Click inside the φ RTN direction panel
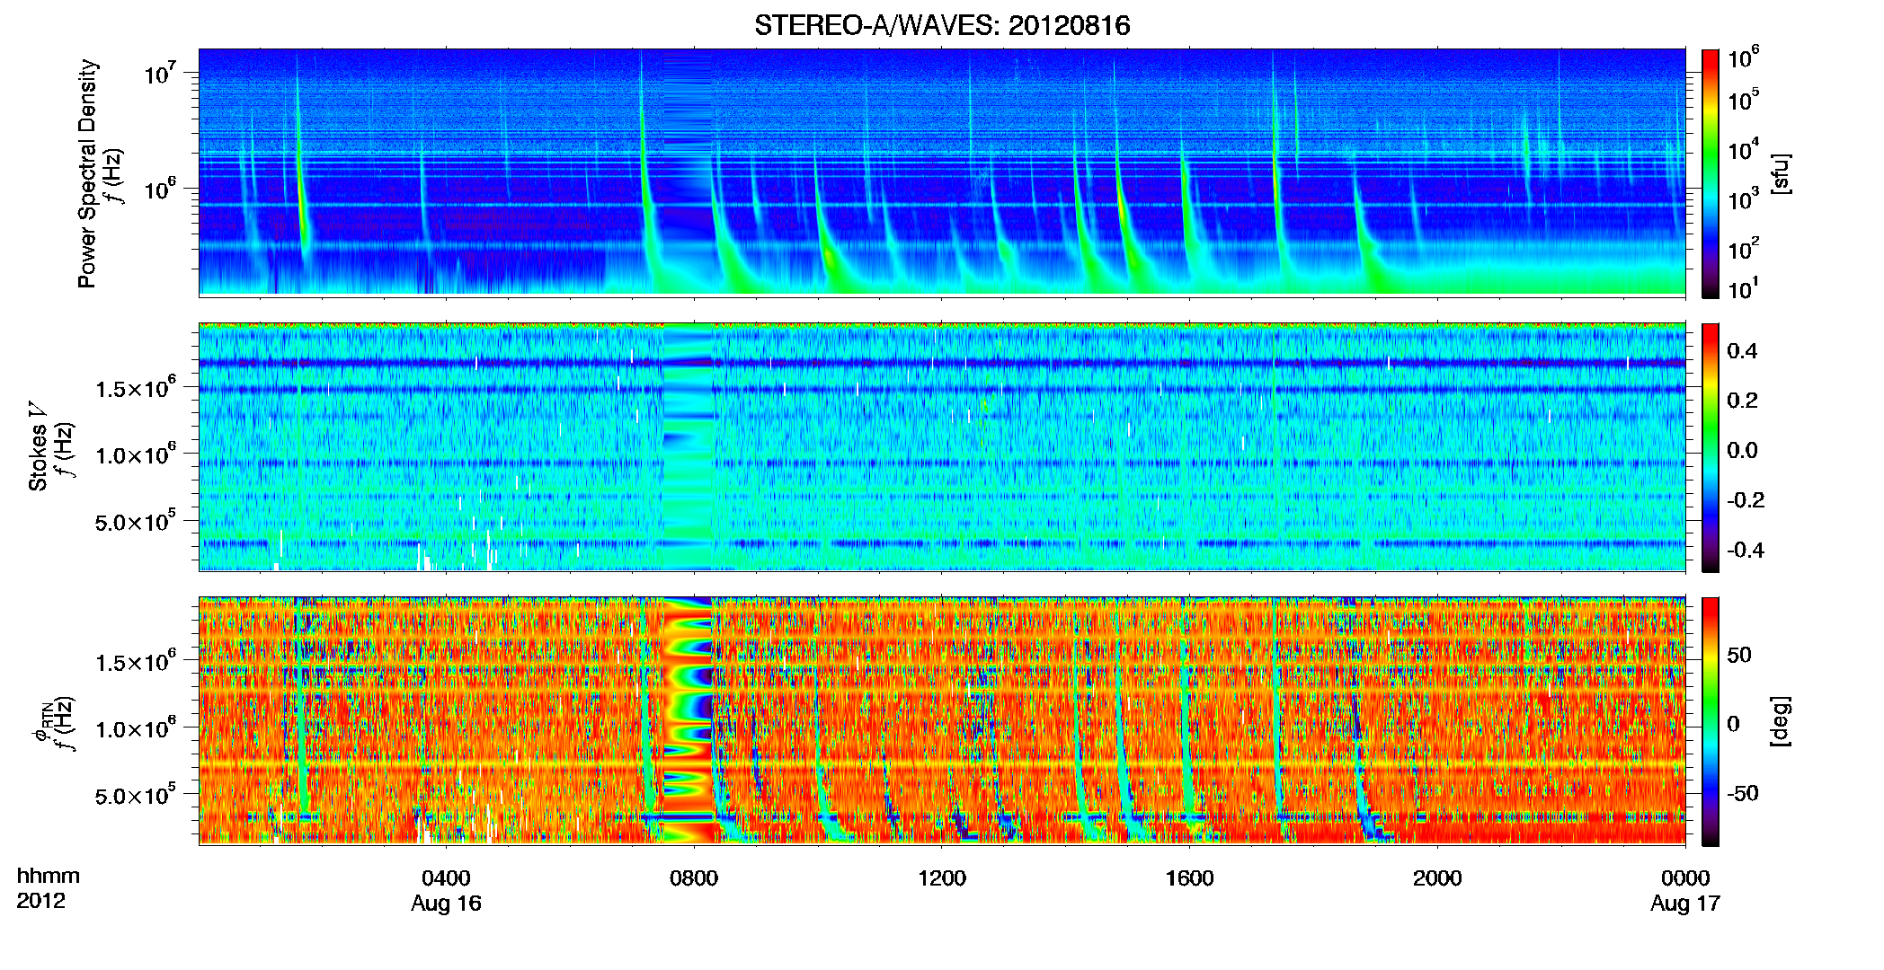The height and width of the screenshot is (970, 1884). click(x=942, y=720)
